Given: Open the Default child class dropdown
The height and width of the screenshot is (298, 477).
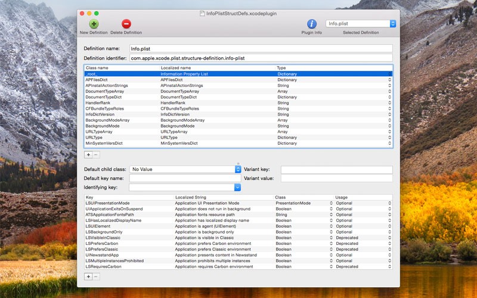Looking at the screenshot, I should pos(185,169).
